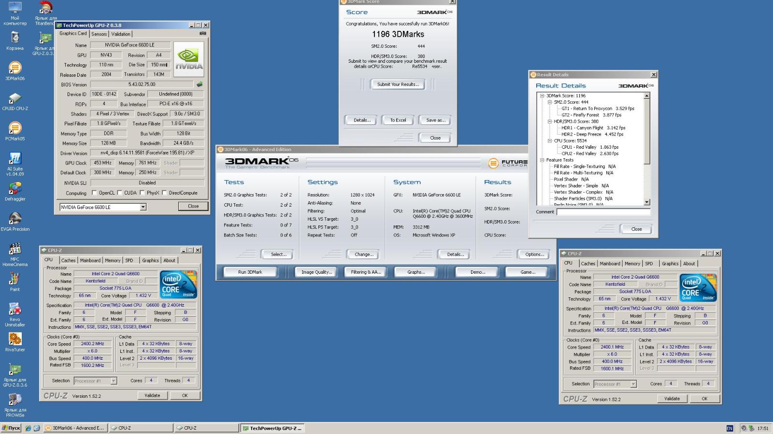This screenshot has width=773, height=434.
Task: Click OK in the right CPU-Z window
Action: 704,399
